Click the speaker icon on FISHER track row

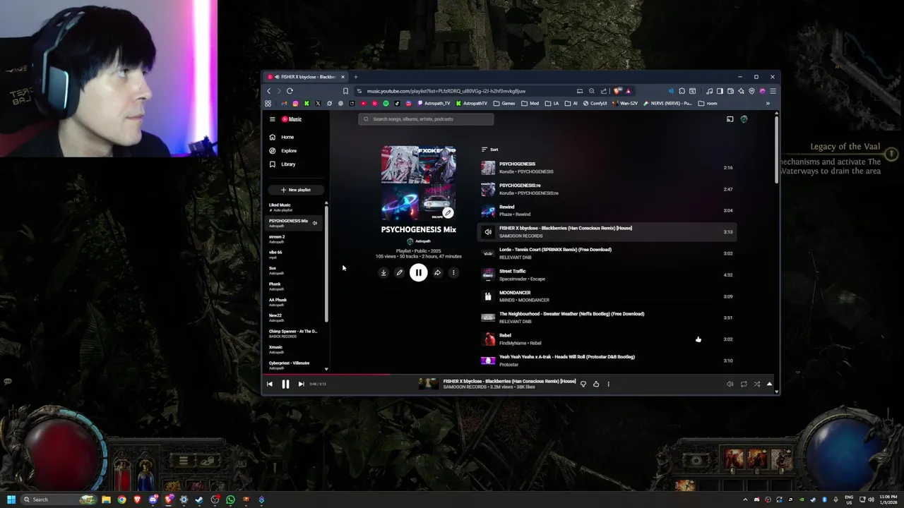(x=488, y=231)
